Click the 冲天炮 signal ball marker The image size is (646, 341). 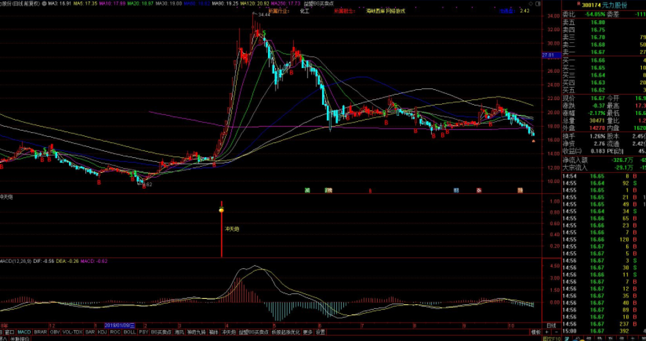point(221,210)
